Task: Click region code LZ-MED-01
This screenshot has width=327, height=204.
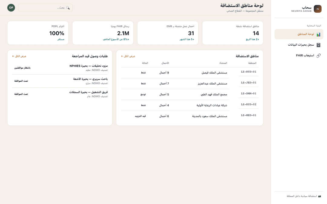Action: tap(249, 115)
